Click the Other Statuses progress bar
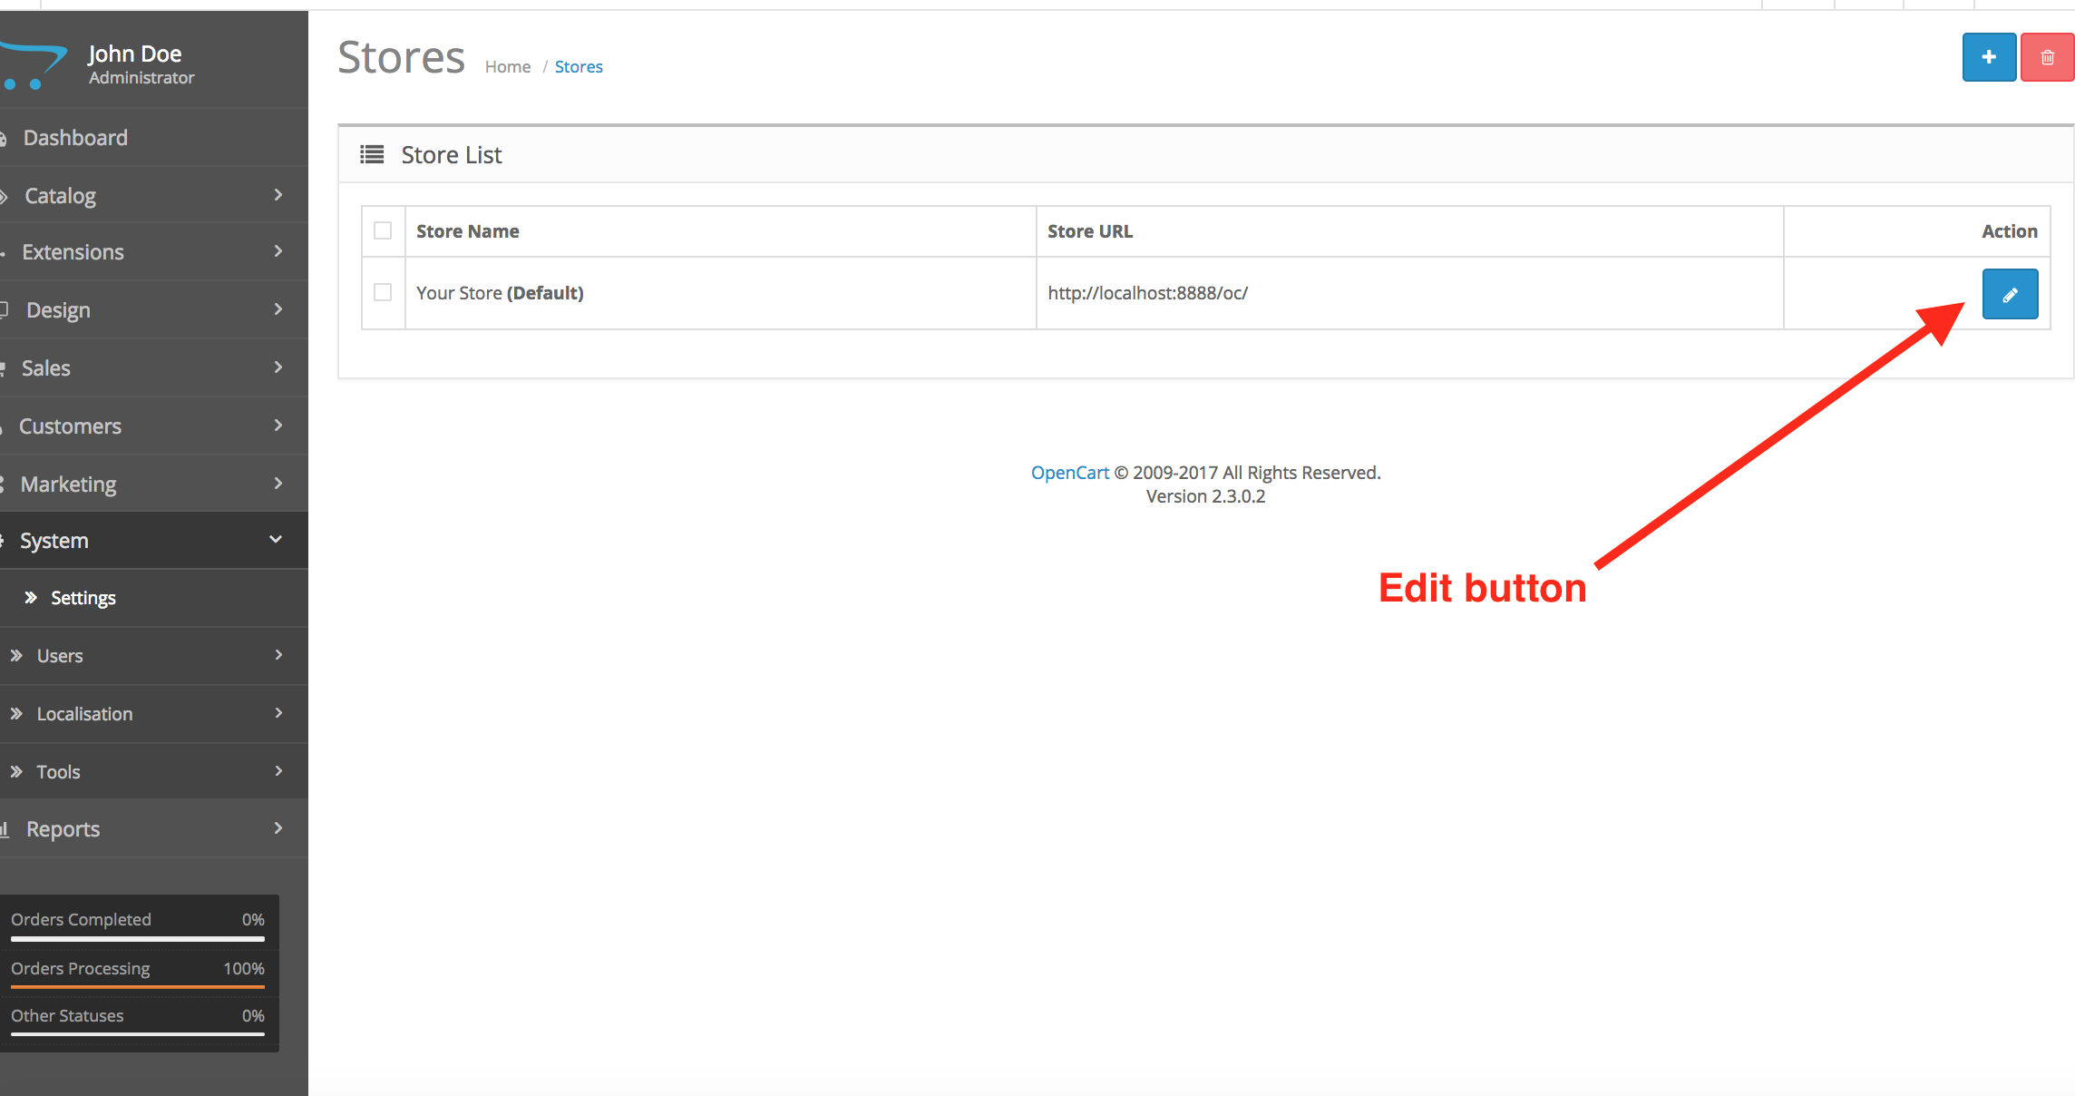Viewport: 2075px width, 1096px height. click(x=138, y=1033)
